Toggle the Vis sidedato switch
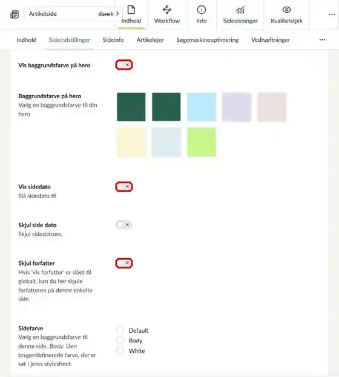Viewport: 339px width, 377px height. (124, 187)
